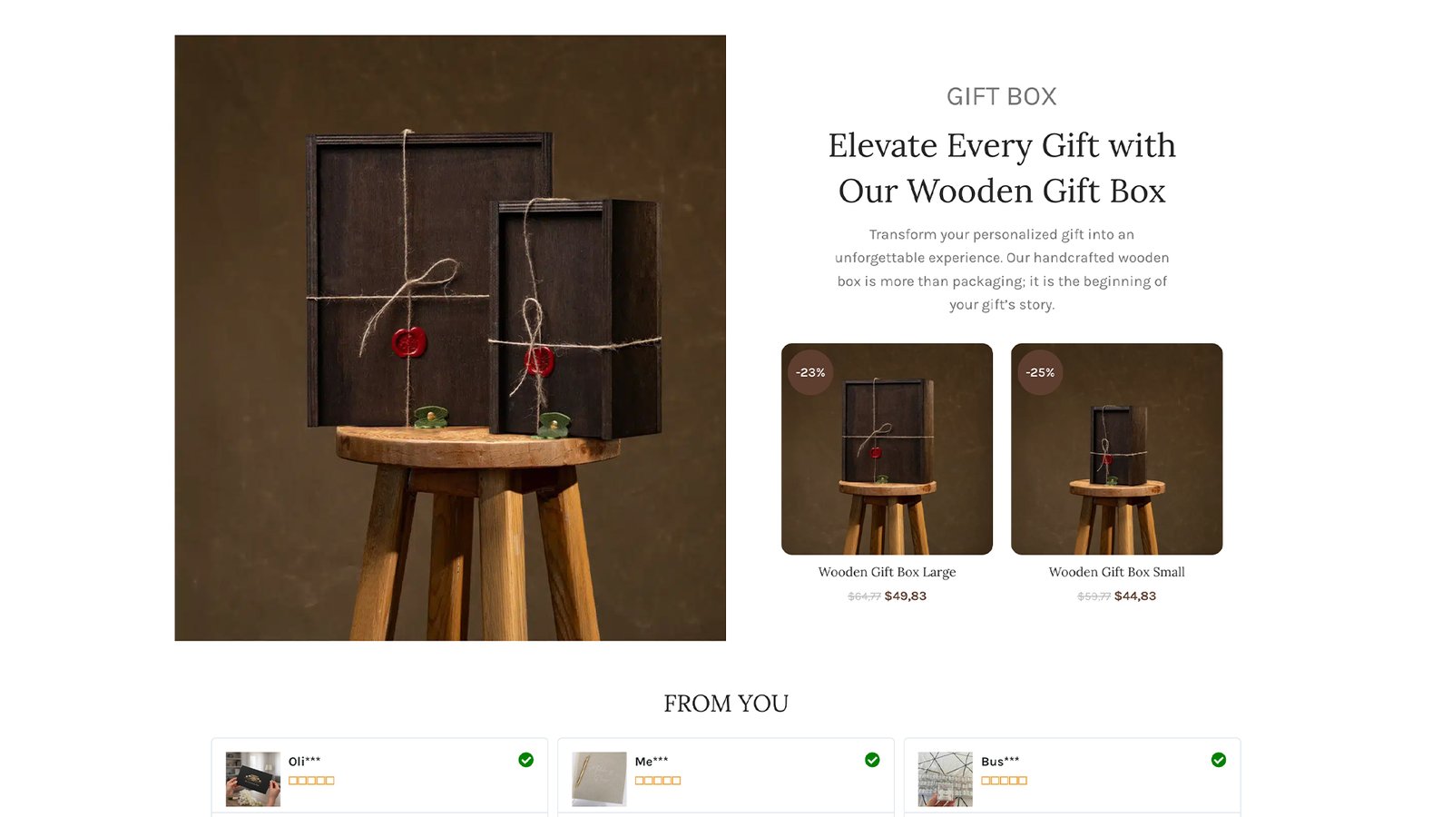Click the -23% discount badge

pos(810,372)
